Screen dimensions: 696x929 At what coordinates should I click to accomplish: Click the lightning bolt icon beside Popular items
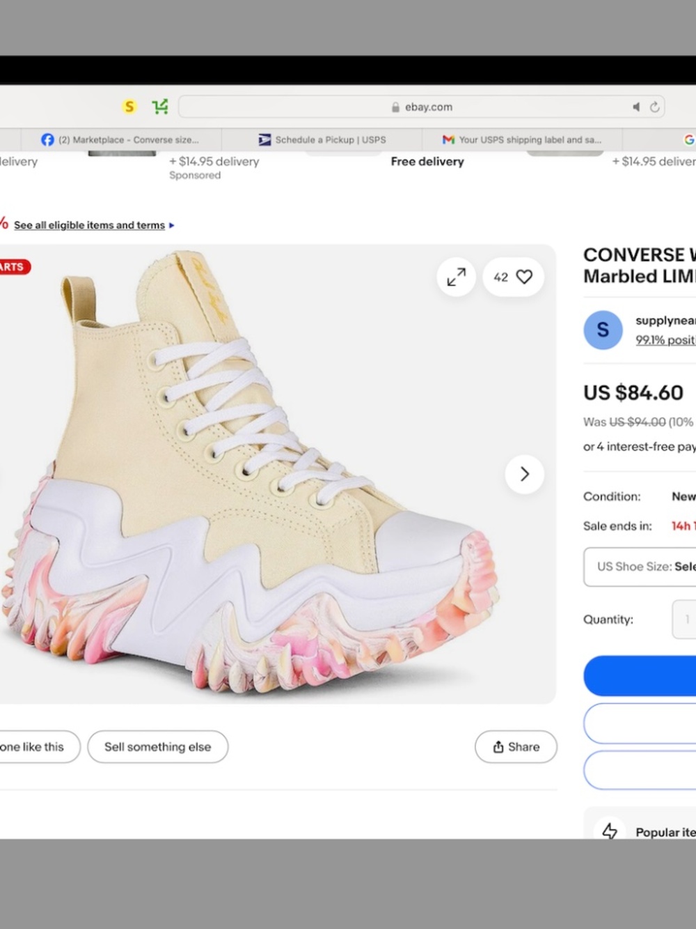tap(610, 832)
